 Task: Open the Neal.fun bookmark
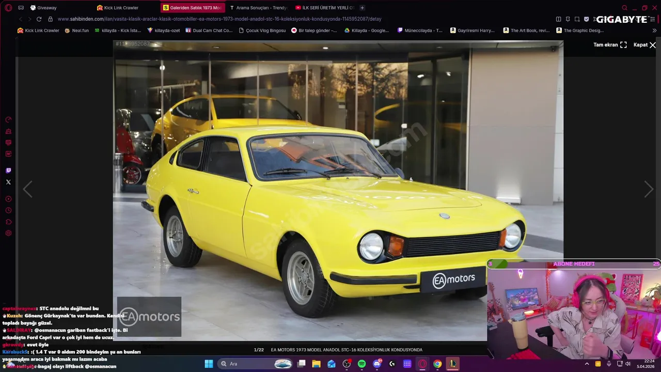pyautogui.click(x=76, y=30)
